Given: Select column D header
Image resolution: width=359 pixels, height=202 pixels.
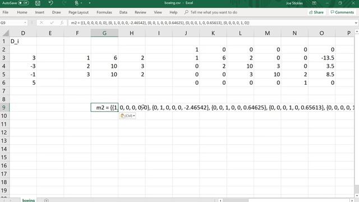Looking at the screenshot, I should [x=23, y=33].
